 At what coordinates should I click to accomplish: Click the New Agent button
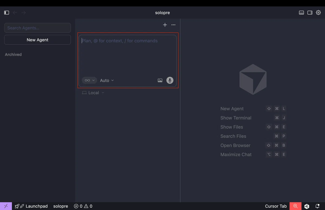38,40
